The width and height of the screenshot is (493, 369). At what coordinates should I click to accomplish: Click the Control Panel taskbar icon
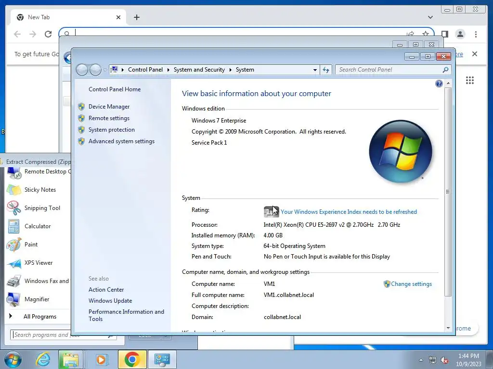point(162,359)
